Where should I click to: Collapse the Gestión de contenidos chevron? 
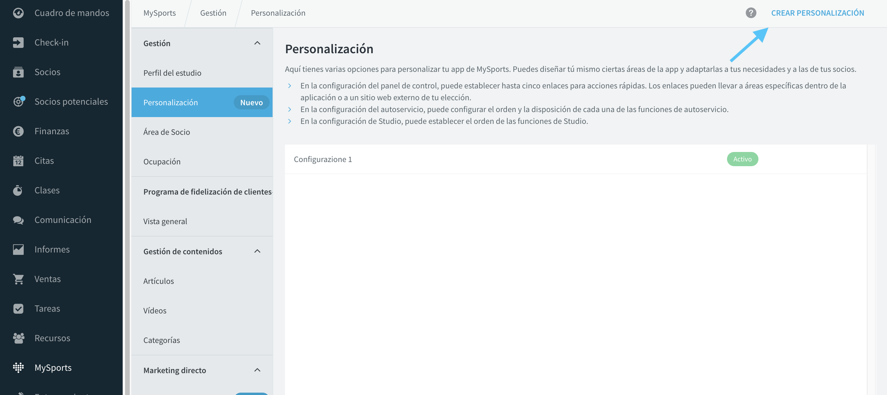257,251
